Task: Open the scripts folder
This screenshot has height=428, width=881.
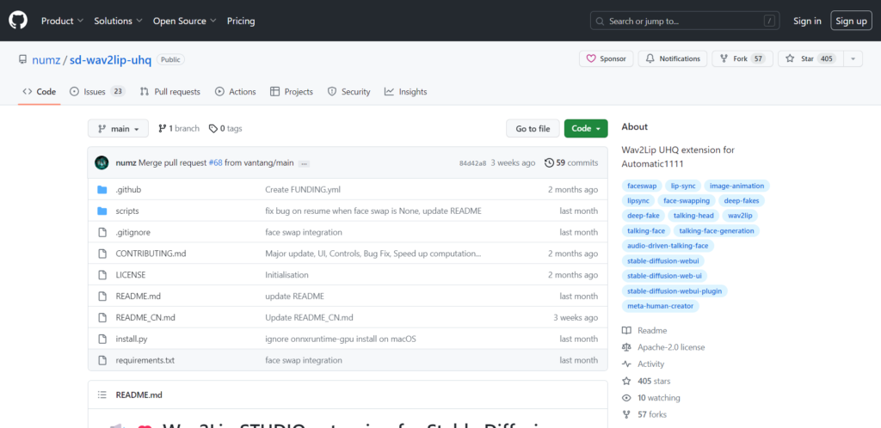Action: [x=127, y=211]
